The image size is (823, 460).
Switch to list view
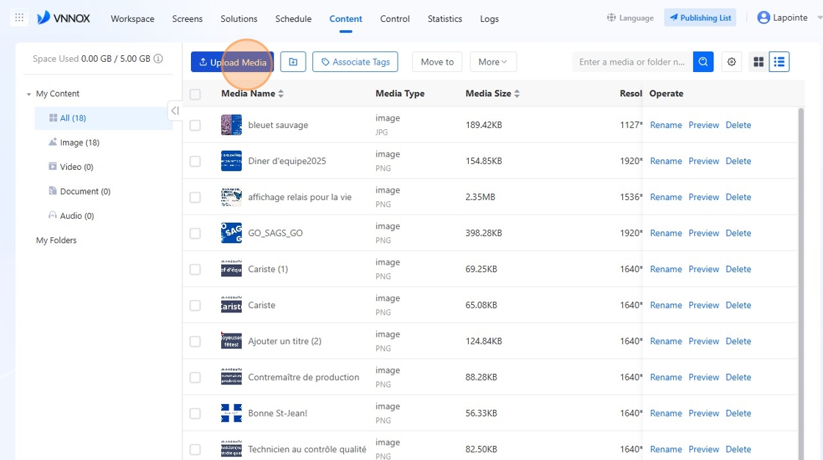779,62
